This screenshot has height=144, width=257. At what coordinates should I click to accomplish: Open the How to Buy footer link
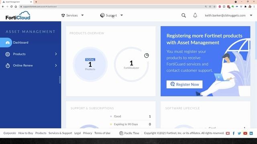26,133
